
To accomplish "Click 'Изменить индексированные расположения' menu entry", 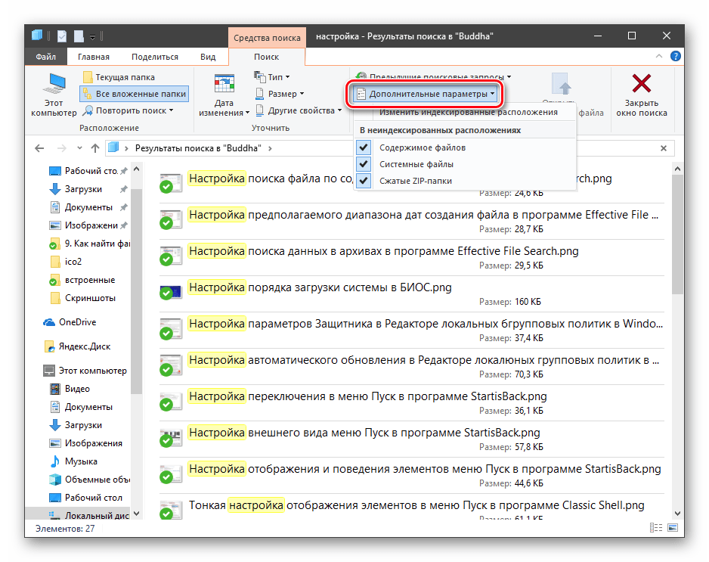I will click(x=468, y=112).
